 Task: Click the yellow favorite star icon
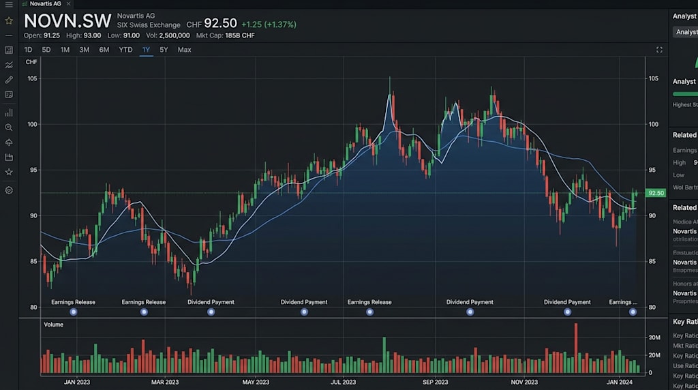tap(9, 20)
